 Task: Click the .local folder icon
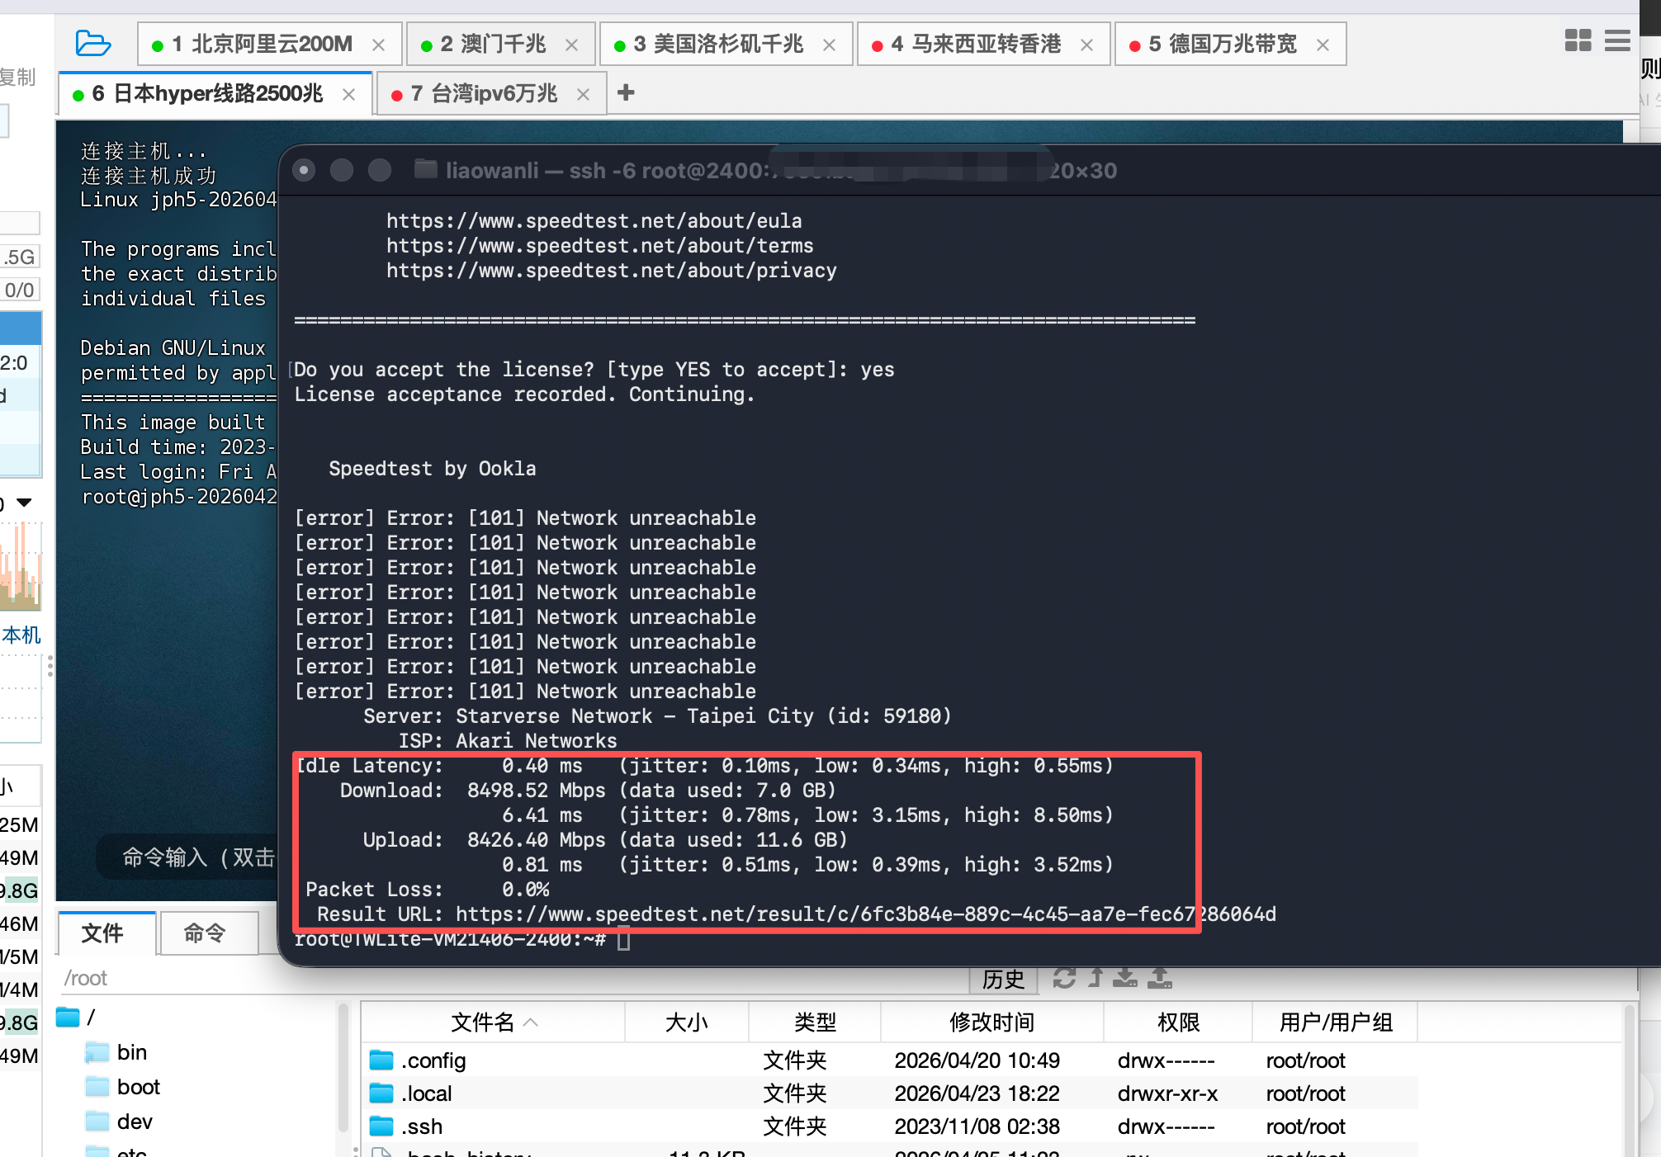pyautogui.click(x=381, y=1093)
